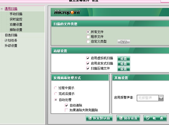Open the 启用报警声音 dropdown
The height and width of the screenshot is (125, 169).
click(x=161, y=98)
